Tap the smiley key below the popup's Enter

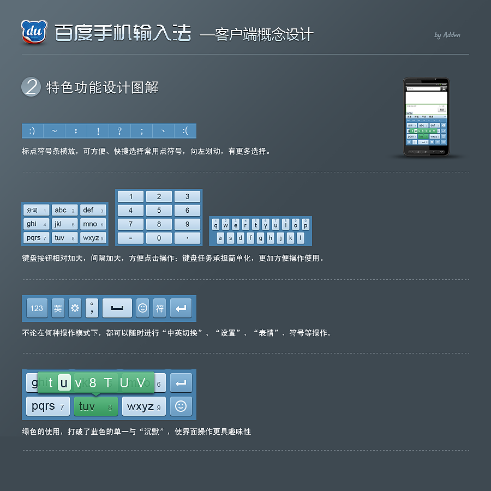[181, 406]
